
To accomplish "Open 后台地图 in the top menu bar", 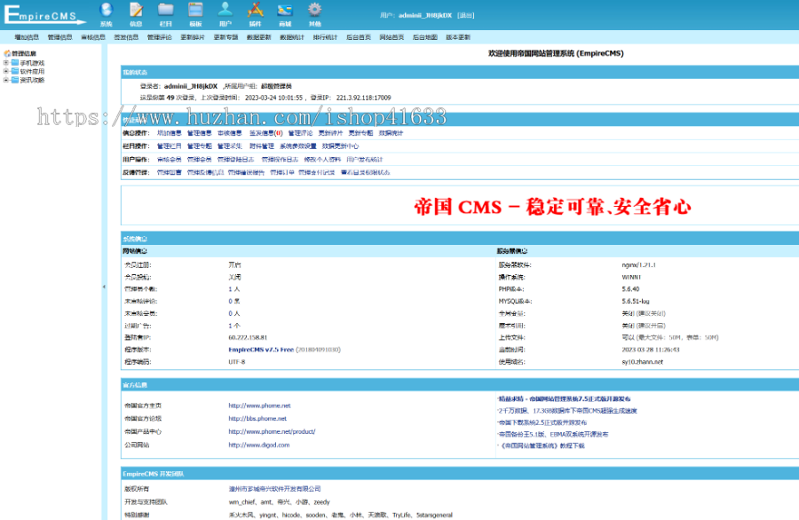I will click(425, 38).
